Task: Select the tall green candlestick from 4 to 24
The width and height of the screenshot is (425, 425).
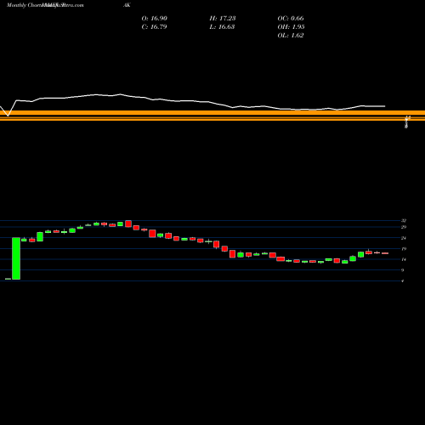Action: click(16, 258)
